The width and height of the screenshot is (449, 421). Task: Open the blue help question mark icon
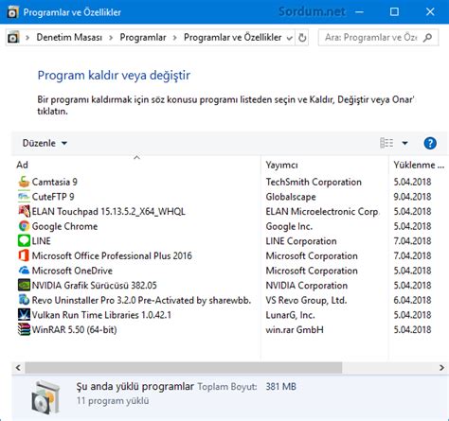[430, 143]
